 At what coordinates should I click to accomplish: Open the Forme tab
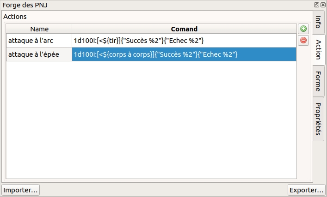point(319,81)
